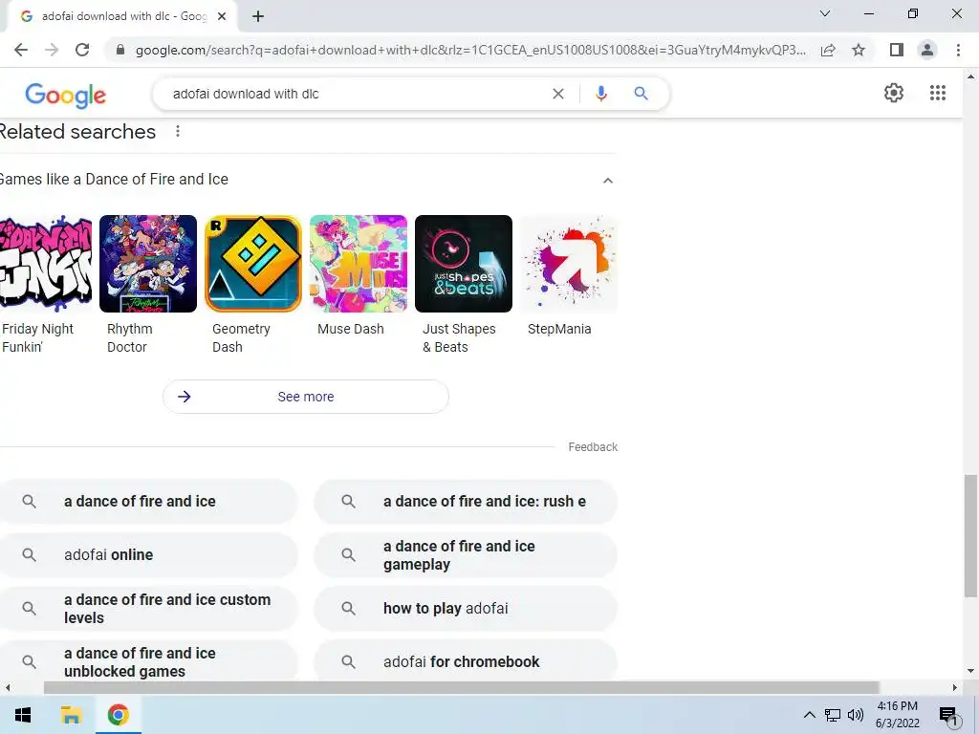Open the Muse Dash game image

coord(359,264)
